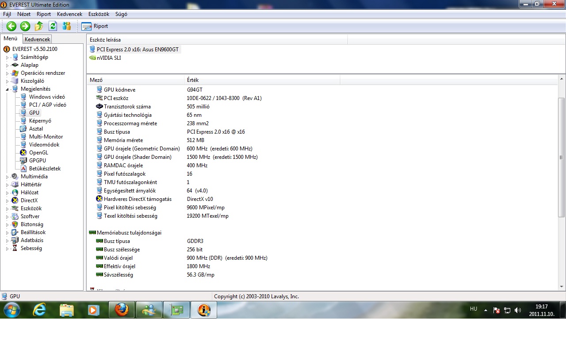Select the GPGPU chip icon
Image resolution: width=566 pixels, height=354 pixels.
click(x=23, y=161)
